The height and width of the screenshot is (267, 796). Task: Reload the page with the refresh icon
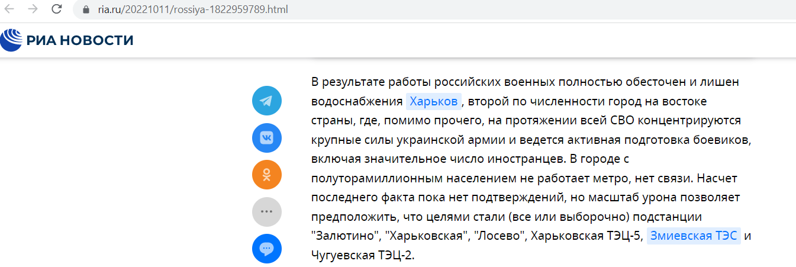click(57, 9)
